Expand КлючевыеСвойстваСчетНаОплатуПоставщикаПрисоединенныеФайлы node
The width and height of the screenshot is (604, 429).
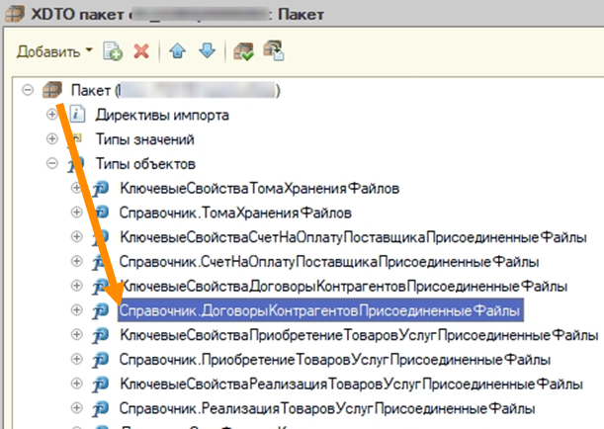click(77, 236)
